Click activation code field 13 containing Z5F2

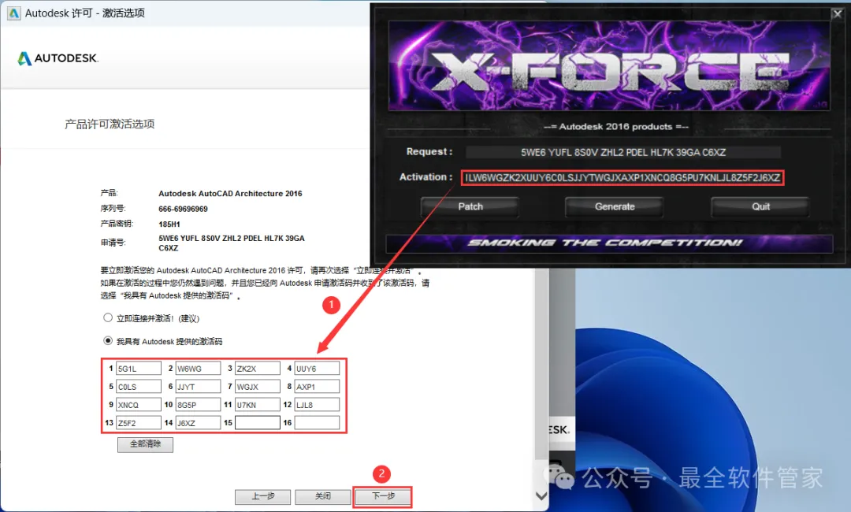click(139, 422)
